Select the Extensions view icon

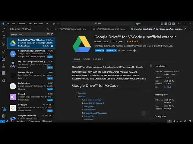point(4,59)
